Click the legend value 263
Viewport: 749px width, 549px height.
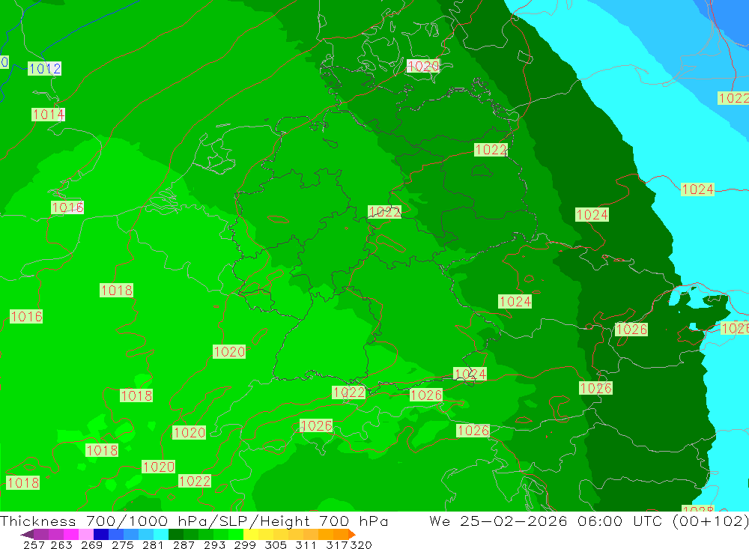pos(61,545)
